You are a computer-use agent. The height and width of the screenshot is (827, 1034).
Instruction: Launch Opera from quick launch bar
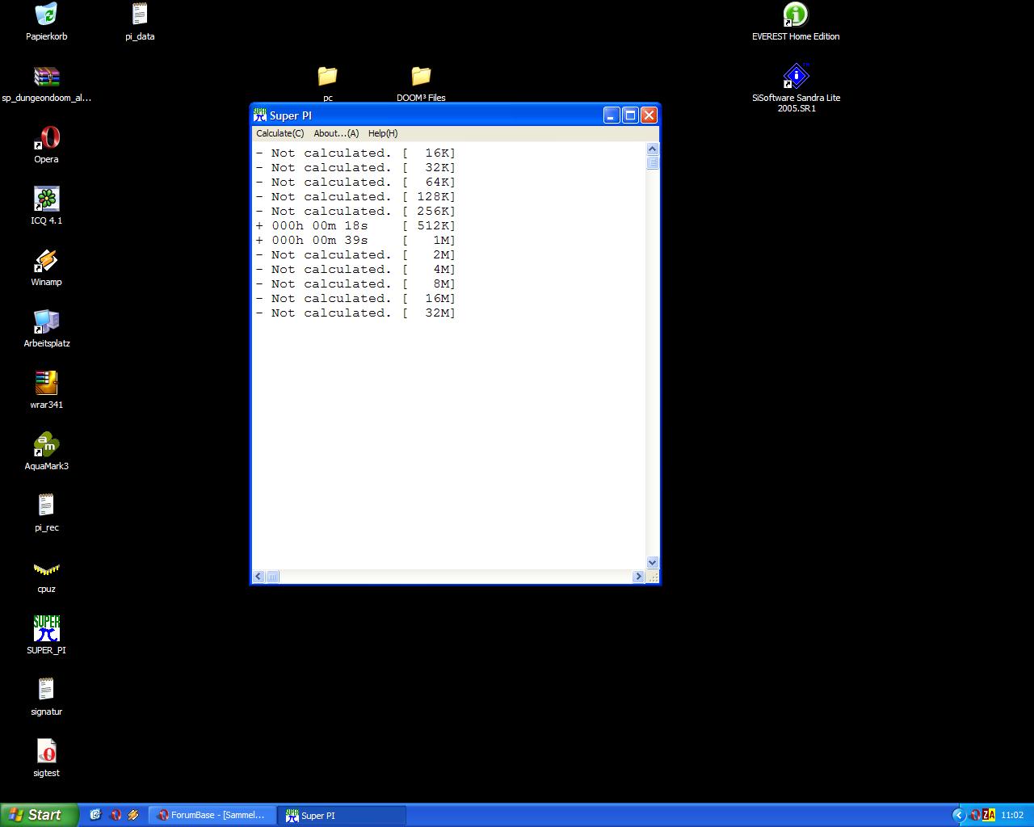(115, 815)
